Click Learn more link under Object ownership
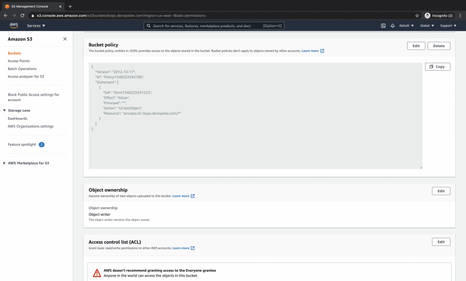 [183, 195]
